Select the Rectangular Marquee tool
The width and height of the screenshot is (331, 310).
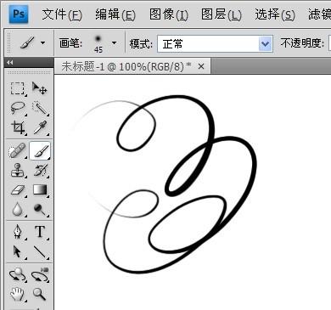click(x=18, y=88)
